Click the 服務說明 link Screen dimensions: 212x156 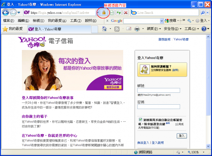click(x=164, y=39)
